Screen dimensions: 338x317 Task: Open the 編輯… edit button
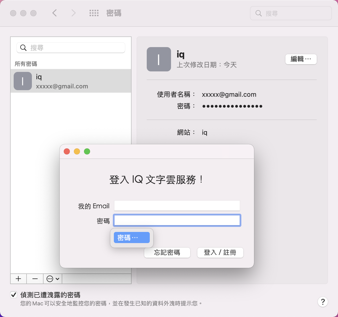click(301, 59)
